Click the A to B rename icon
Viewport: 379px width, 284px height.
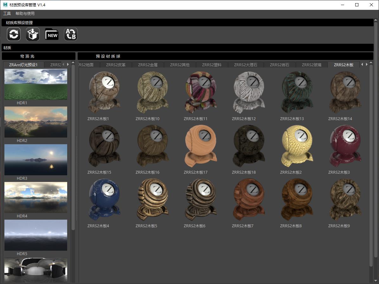(x=71, y=34)
